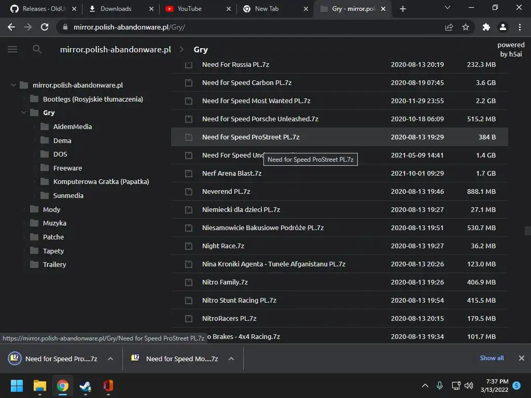Open Microsoft Office from the taskbar
Viewport: 531px width, 398px height.
click(x=108, y=386)
